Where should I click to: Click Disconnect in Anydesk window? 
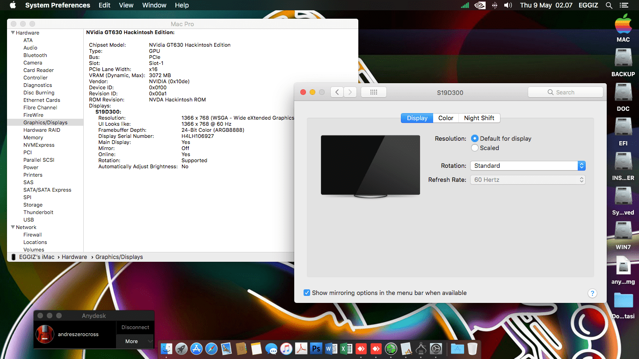point(135,327)
